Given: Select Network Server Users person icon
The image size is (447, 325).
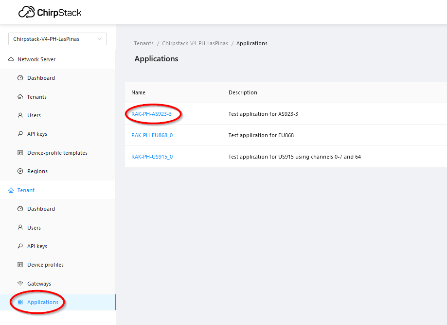Looking at the screenshot, I should (20, 115).
